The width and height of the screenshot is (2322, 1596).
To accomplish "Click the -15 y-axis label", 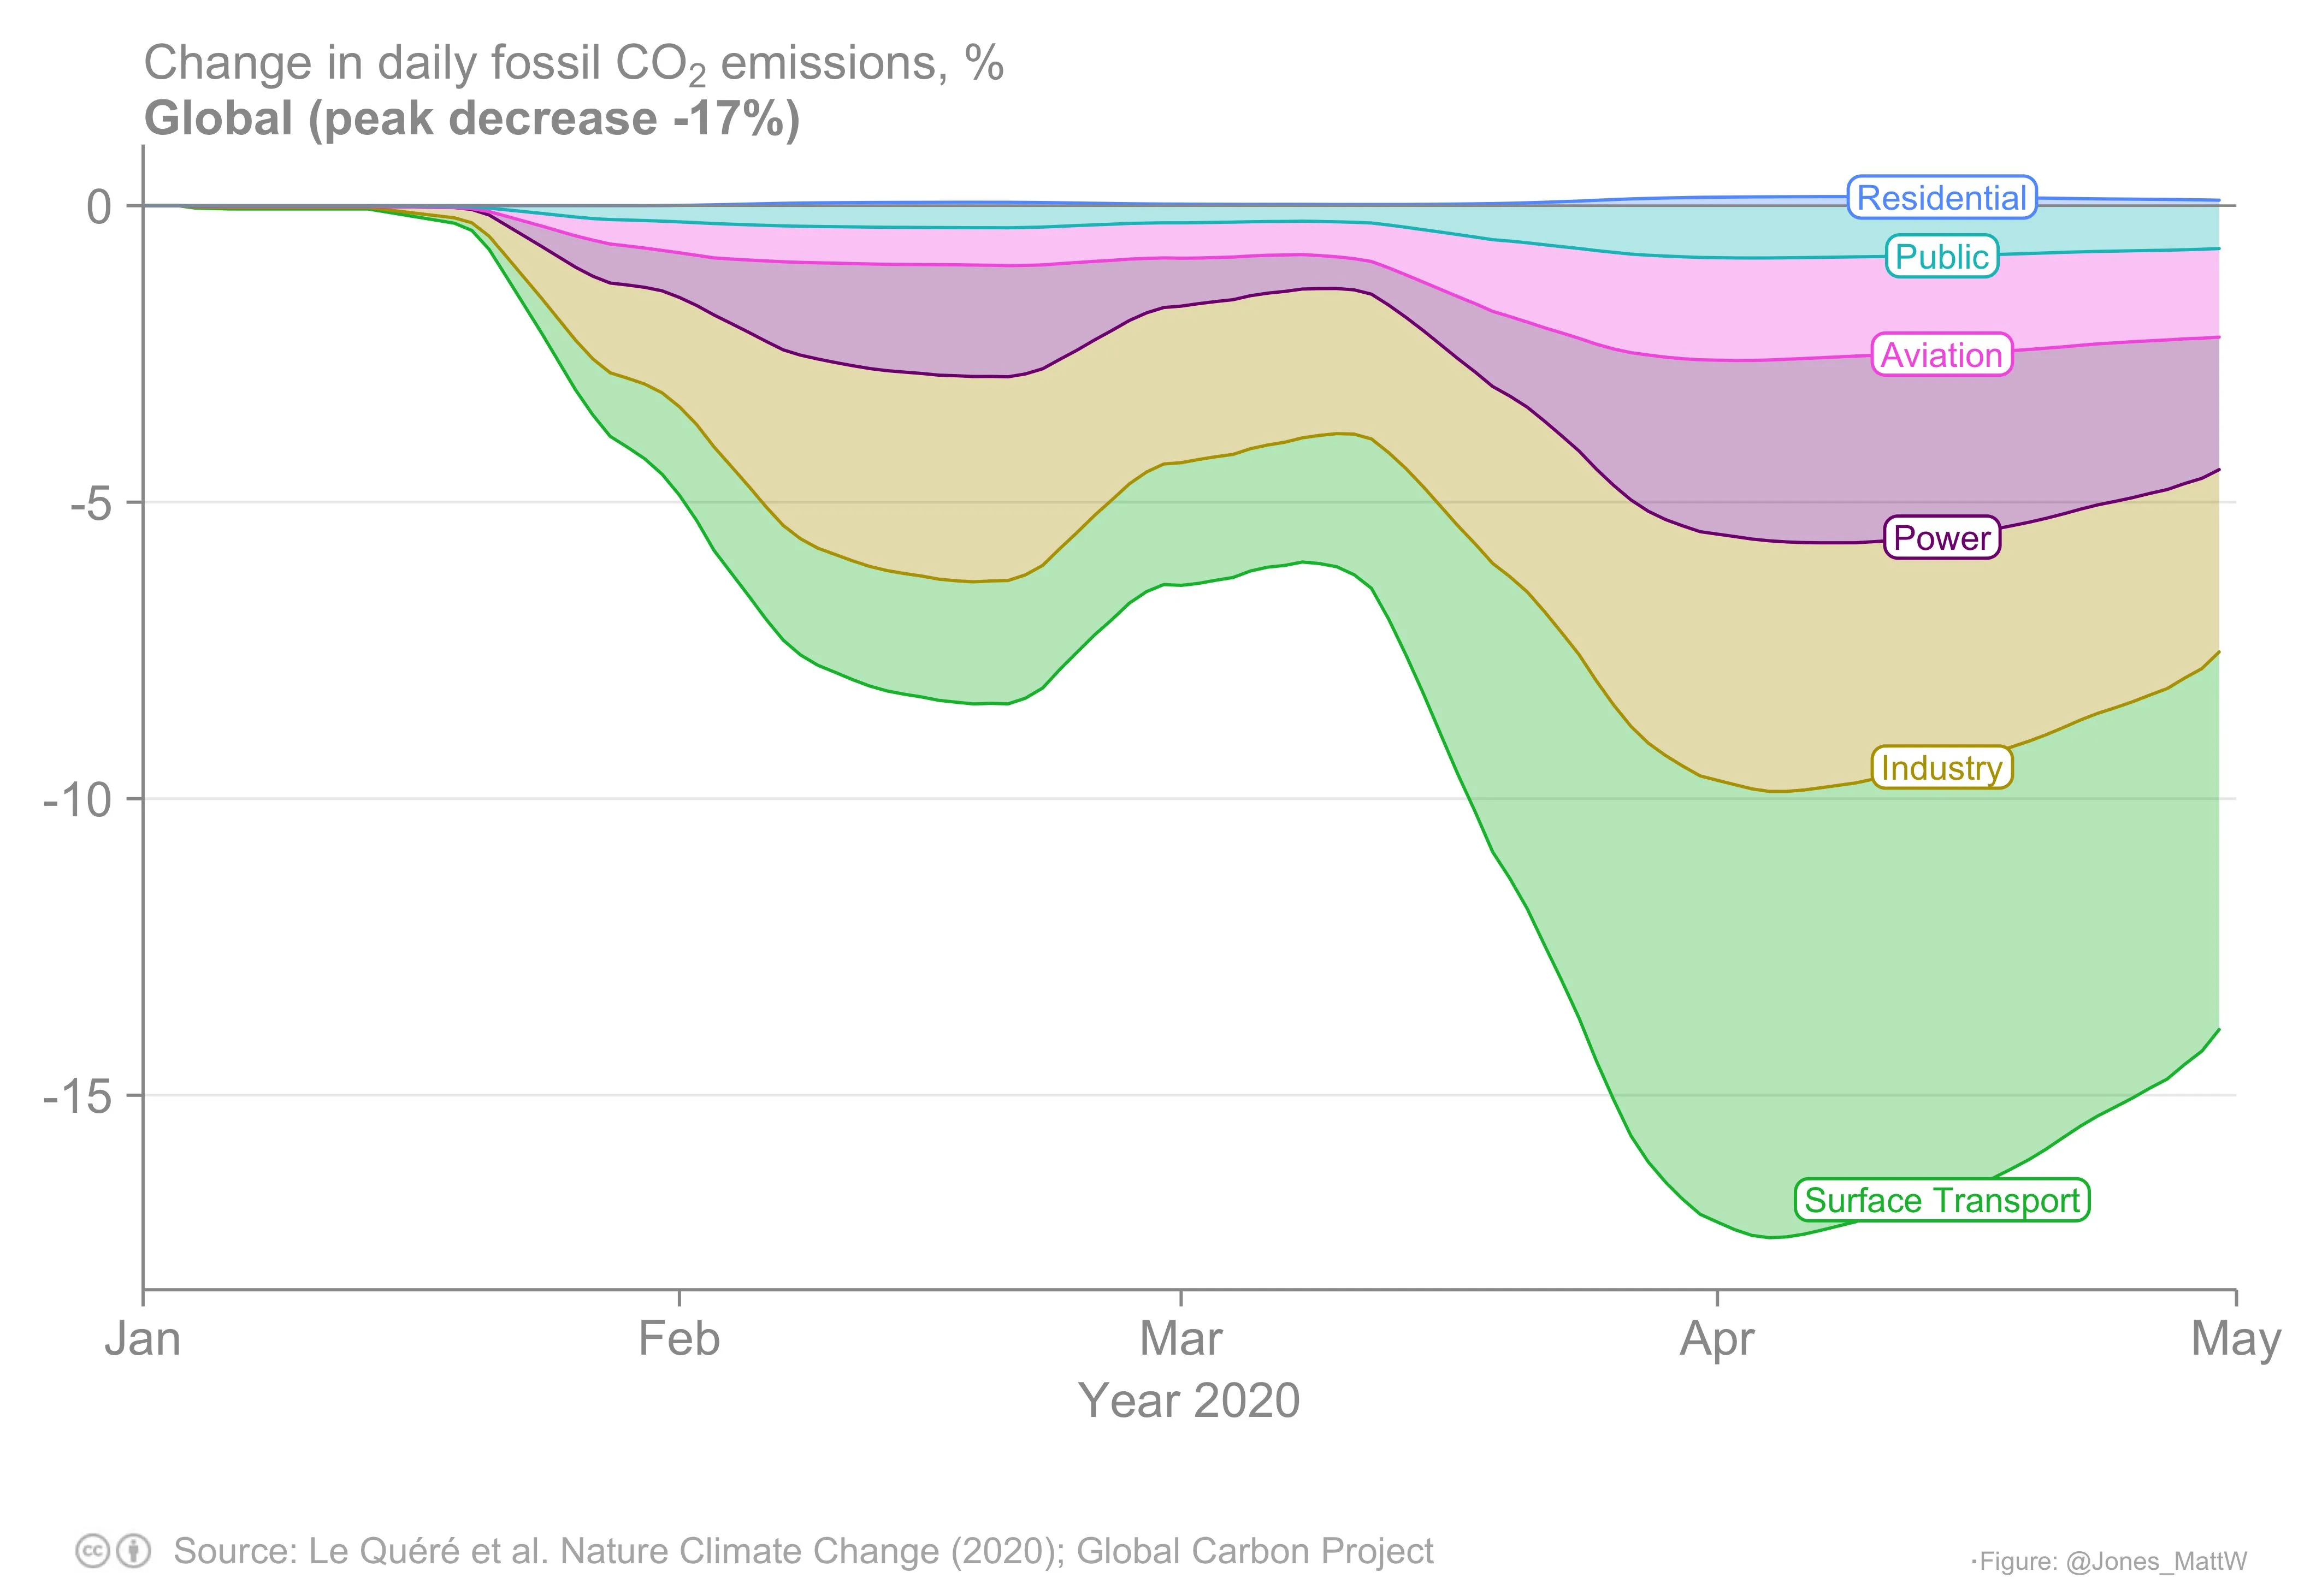I will click(77, 1097).
